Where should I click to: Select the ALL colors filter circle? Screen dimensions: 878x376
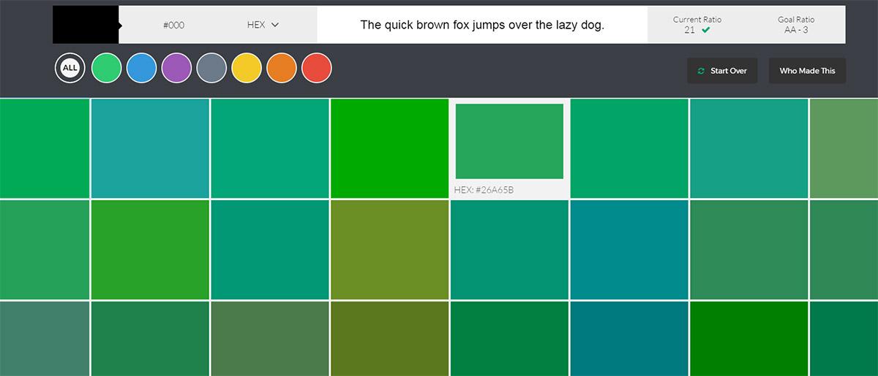[x=70, y=69]
